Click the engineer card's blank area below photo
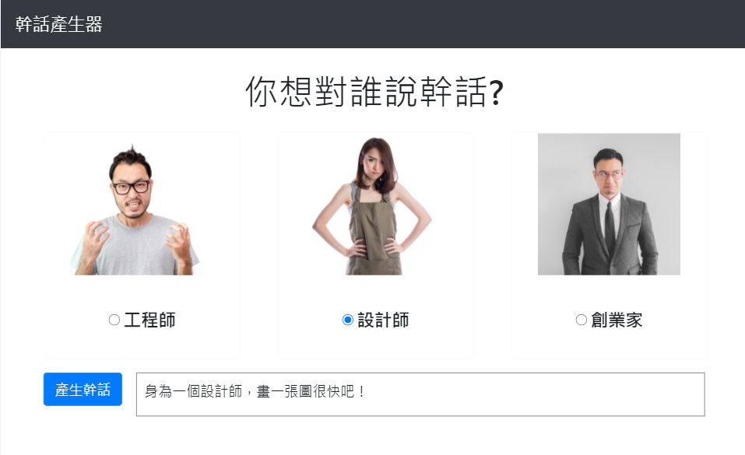 click(142, 291)
